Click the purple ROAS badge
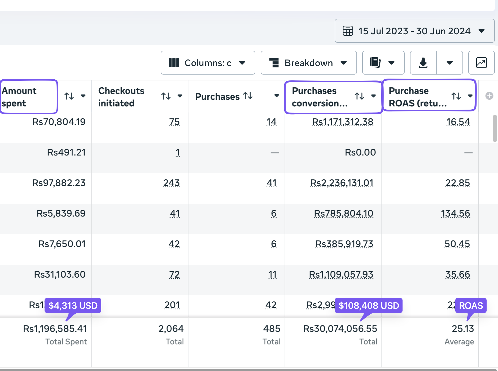Screen dimensions: 498x371 471,305
